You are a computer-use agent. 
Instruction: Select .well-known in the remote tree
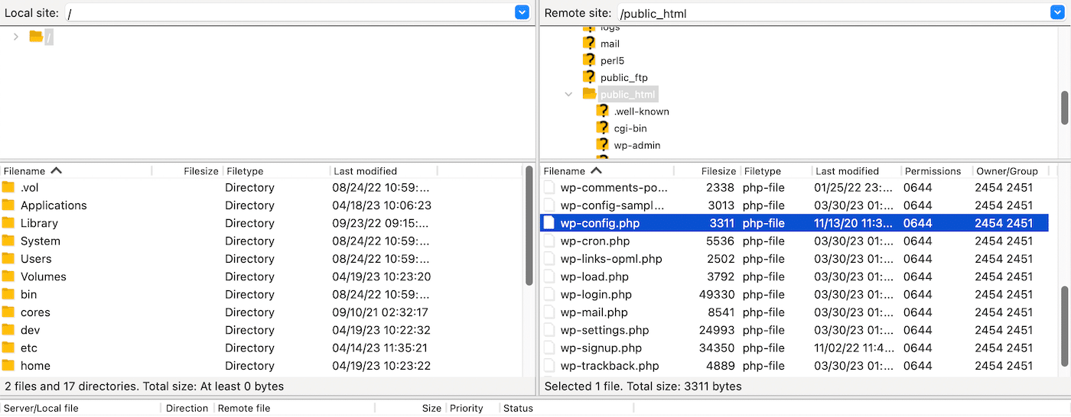(x=641, y=112)
